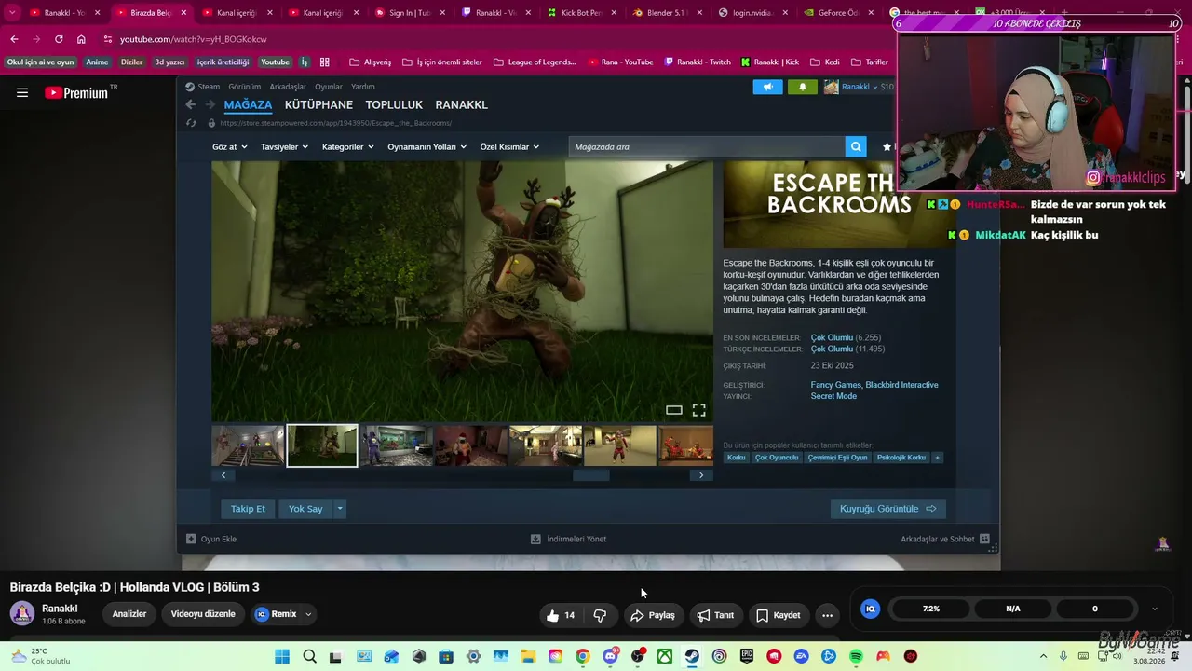Click Fancy Games developer link

[x=835, y=385]
